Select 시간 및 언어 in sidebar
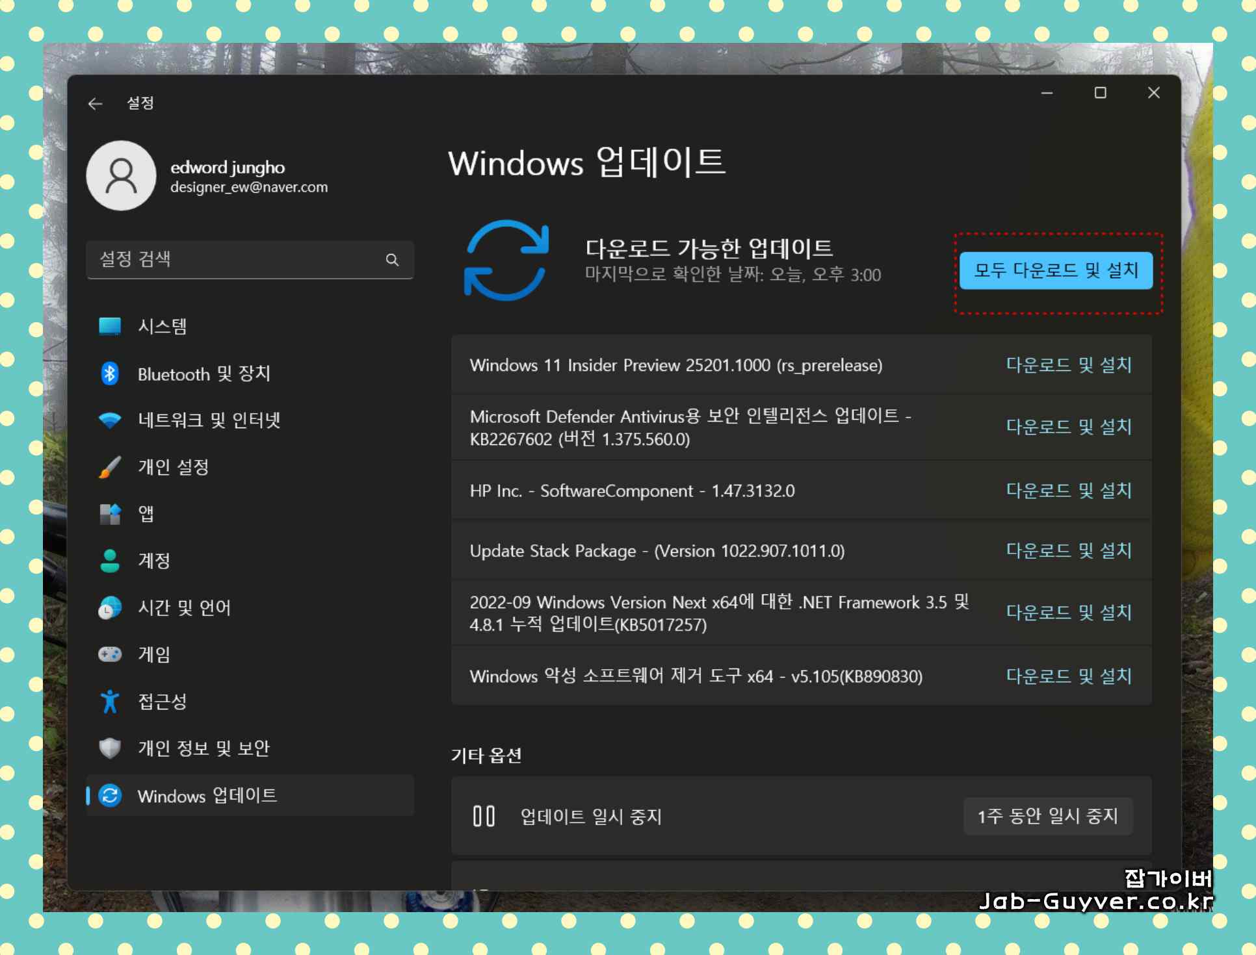Image resolution: width=1256 pixels, height=955 pixels. tap(184, 607)
